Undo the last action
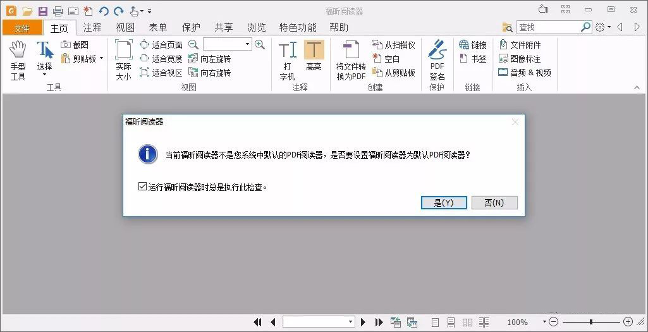The height and width of the screenshot is (332, 648). [104, 11]
